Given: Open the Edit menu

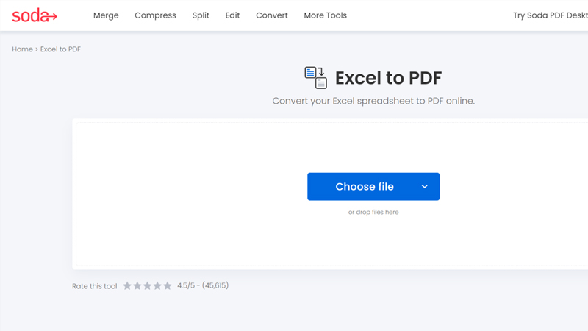Looking at the screenshot, I should (232, 15).
